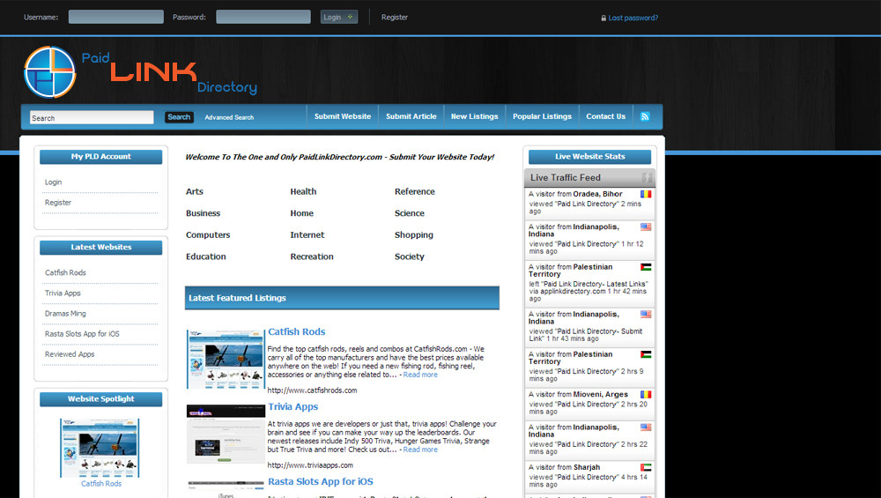Viewport: 881px width, 498px height.
Task: Open the Catfish Rods listing thumbnail
Action: tap(226, 360)
